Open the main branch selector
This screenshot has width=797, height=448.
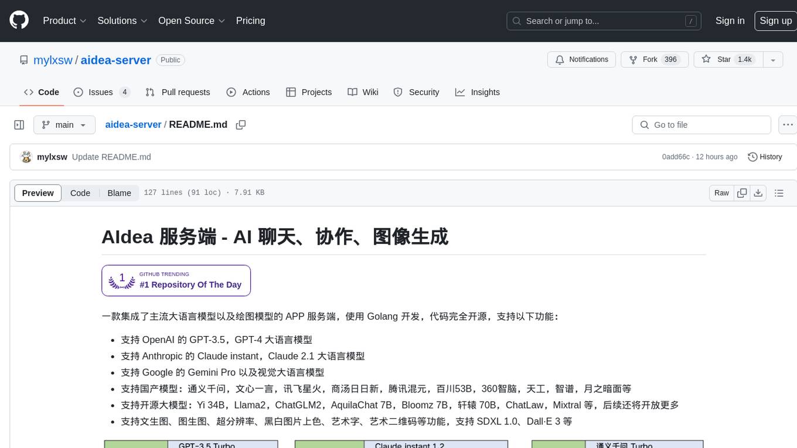64,125
